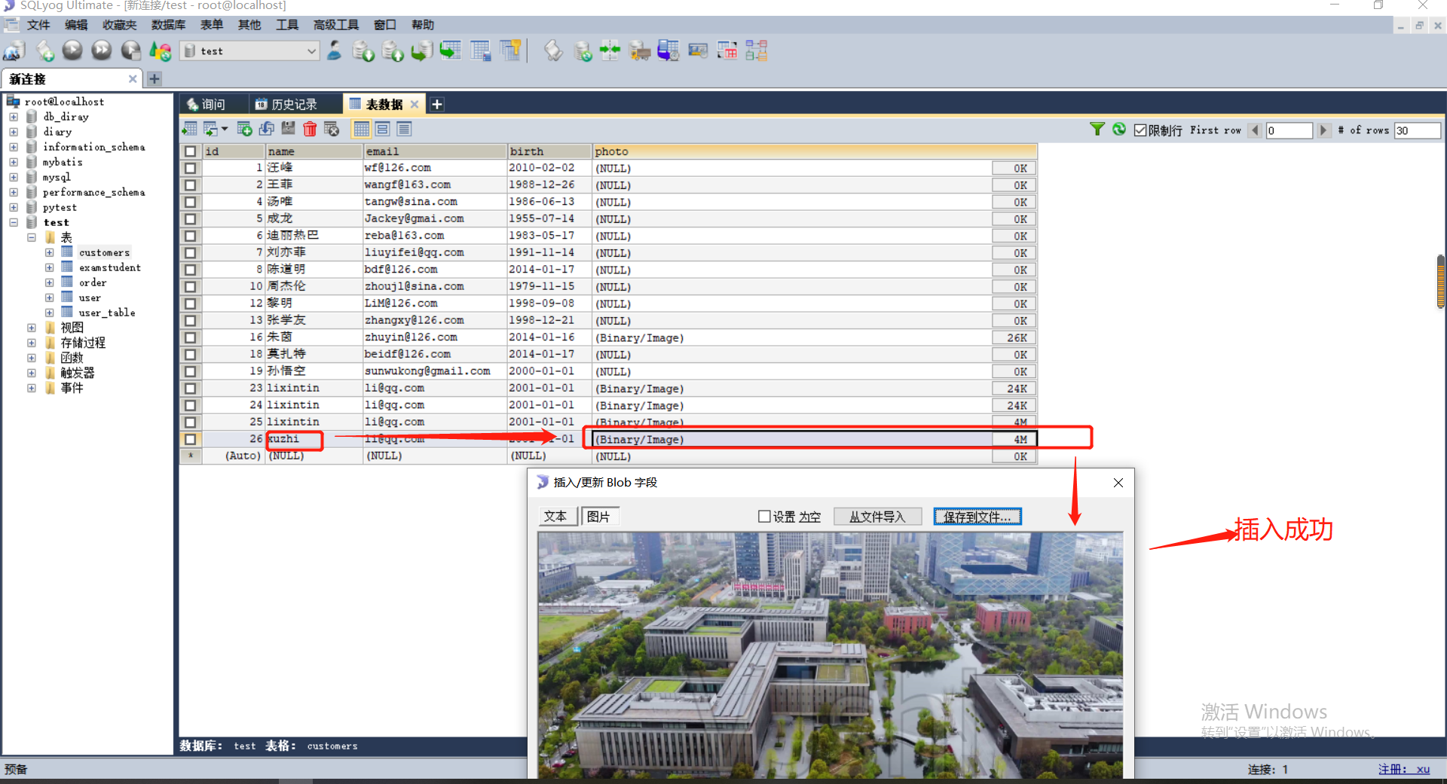Viewport: 1447px width, 784px height.
Task: Select the row checkbox for 汪峰
Action: (x=190, y=168)
